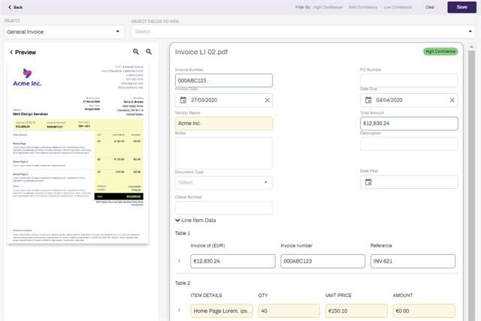
Task: Click Table 2 Unit Price cell €150.10
Action: click(x=356, y=311)
